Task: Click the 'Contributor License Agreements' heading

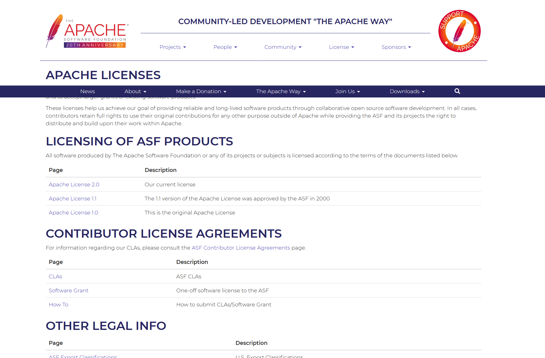Action: 164,234
